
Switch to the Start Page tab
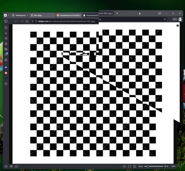coord(42,15)
